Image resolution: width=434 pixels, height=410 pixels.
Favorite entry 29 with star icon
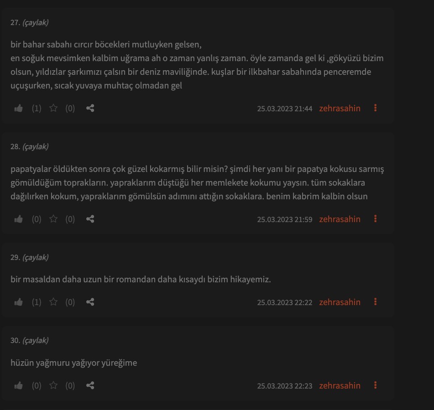pos(53,302)
